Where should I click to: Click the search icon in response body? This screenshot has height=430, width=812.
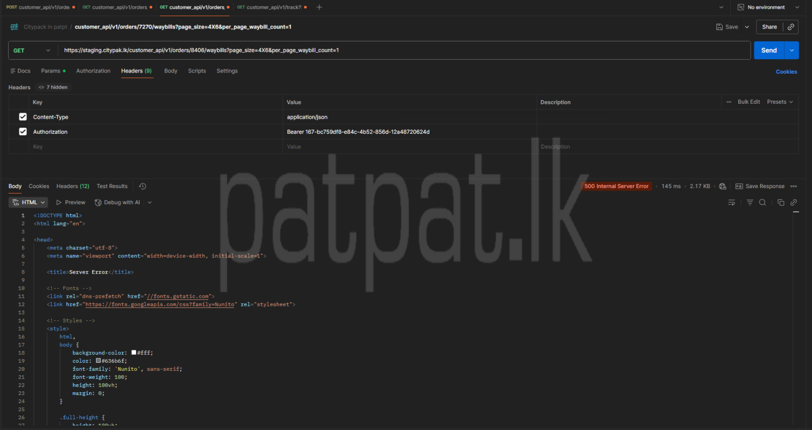click(762, 203)
